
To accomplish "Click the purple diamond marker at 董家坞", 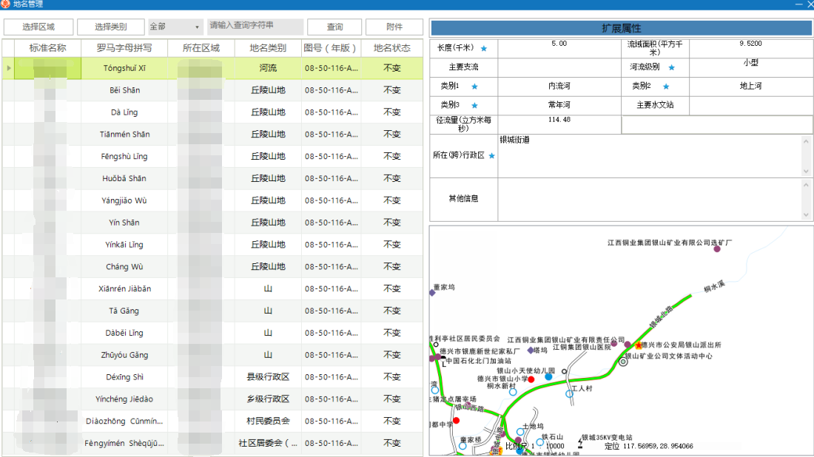I will (432, 293).
